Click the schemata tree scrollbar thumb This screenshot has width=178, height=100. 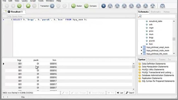point(174,39)
